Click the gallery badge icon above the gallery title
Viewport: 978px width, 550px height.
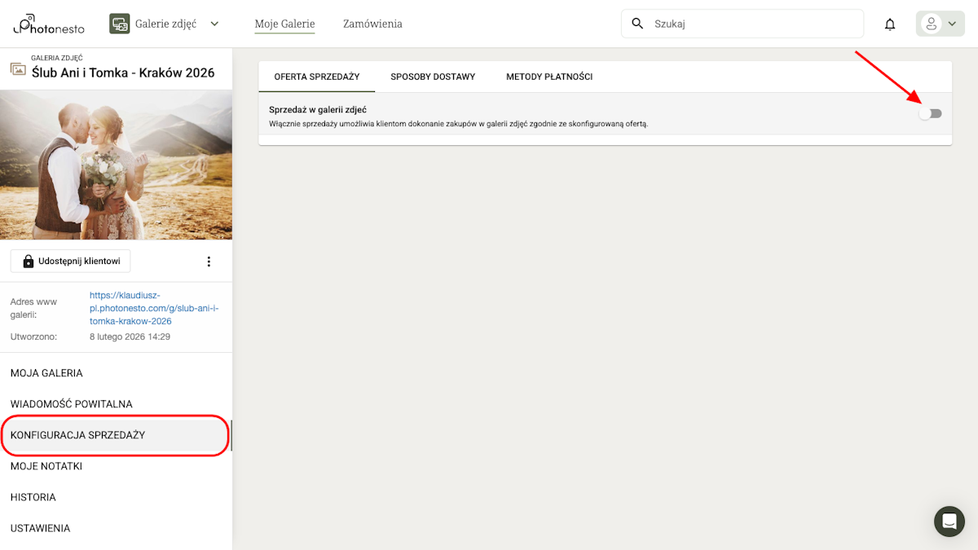[x=17, y=67]
